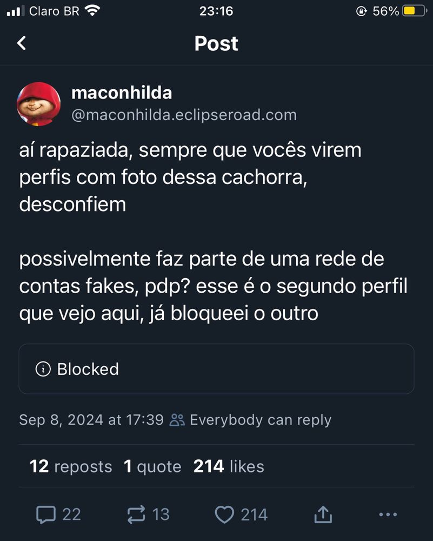The height and width of the screenshot is (541, 433).
Task: Tap the repost arrows icon
Action: click(136, 514)
